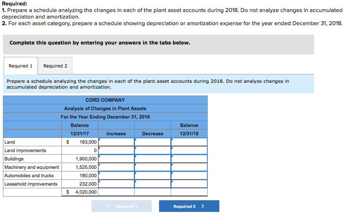This screenshot has height=217, width=351.
Task: Select the Land Increase input cell
Action: (116, 142)
